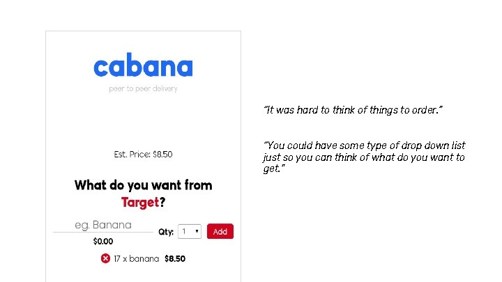
Task: Click the 'peer to peer delivery' tagline
Action: pyautogui.click(x=143, y=88)
